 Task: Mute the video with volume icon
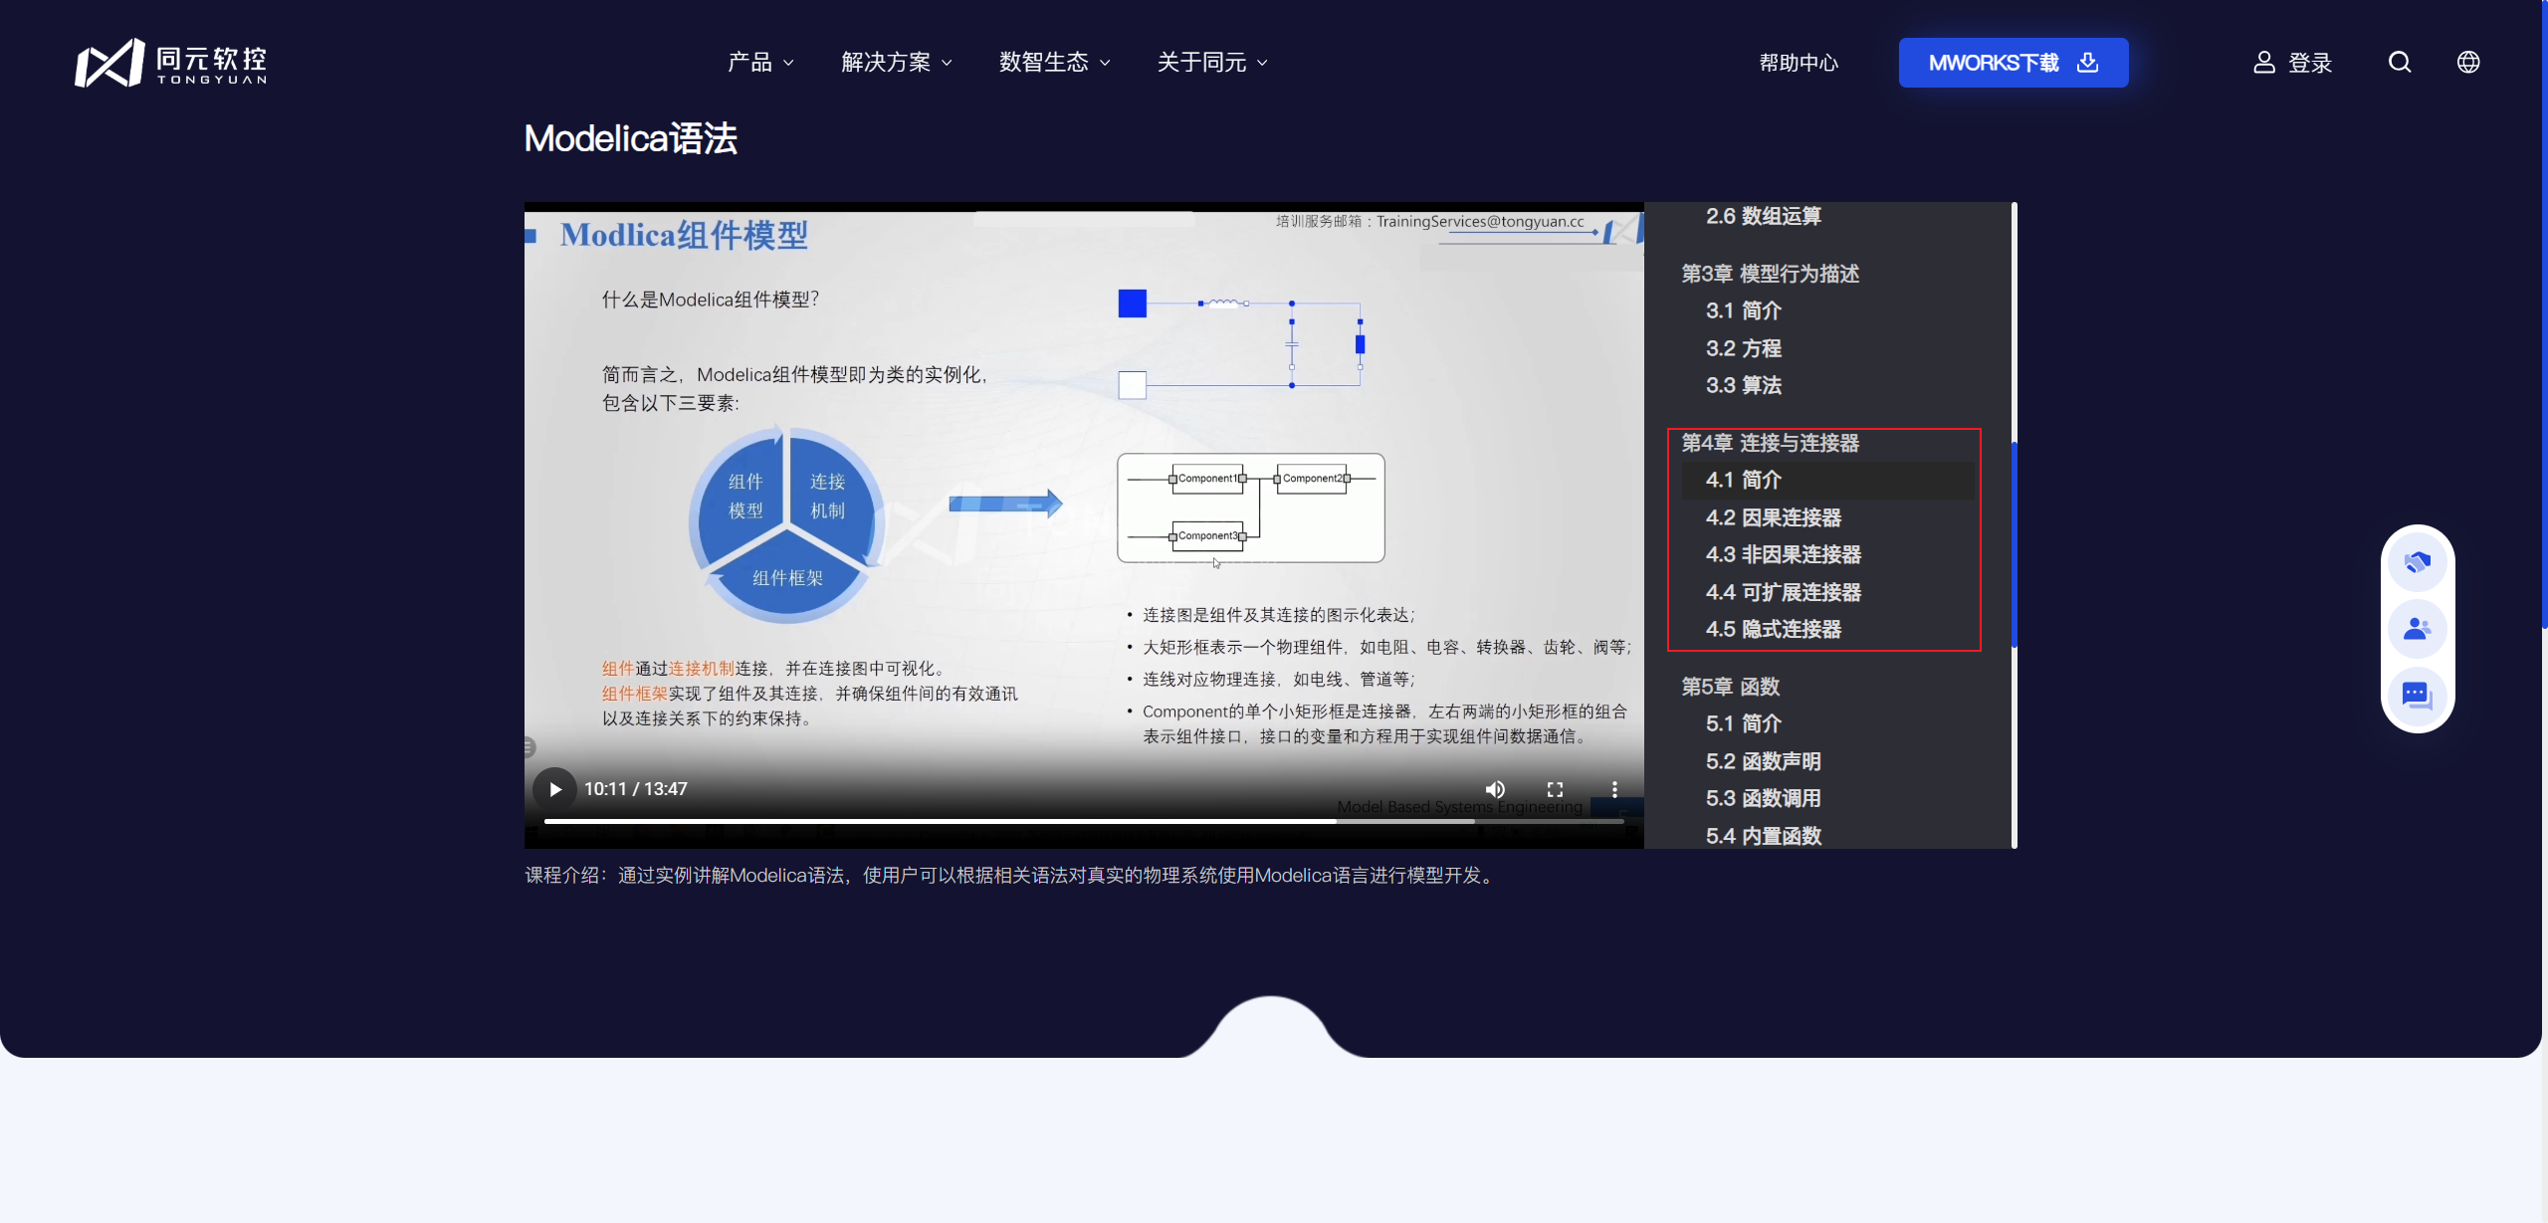1495,789
